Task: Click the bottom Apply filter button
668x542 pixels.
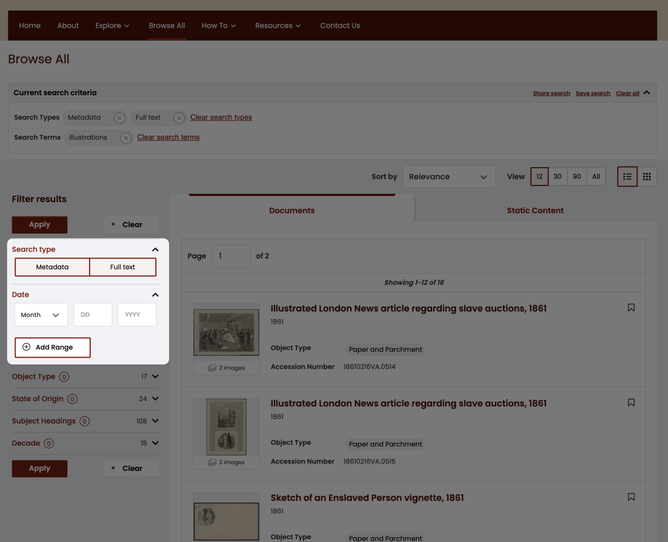Action: (40, 468)
